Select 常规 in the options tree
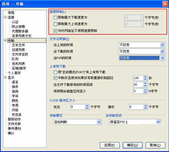 click(x=11, y=13)
